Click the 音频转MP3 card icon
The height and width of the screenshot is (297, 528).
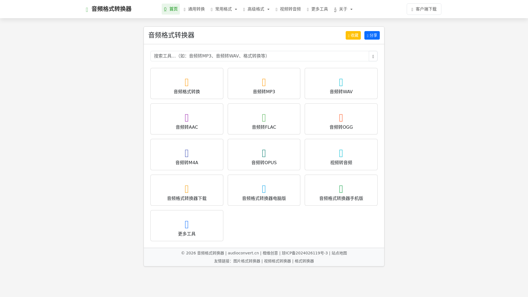tap(264, 82)
